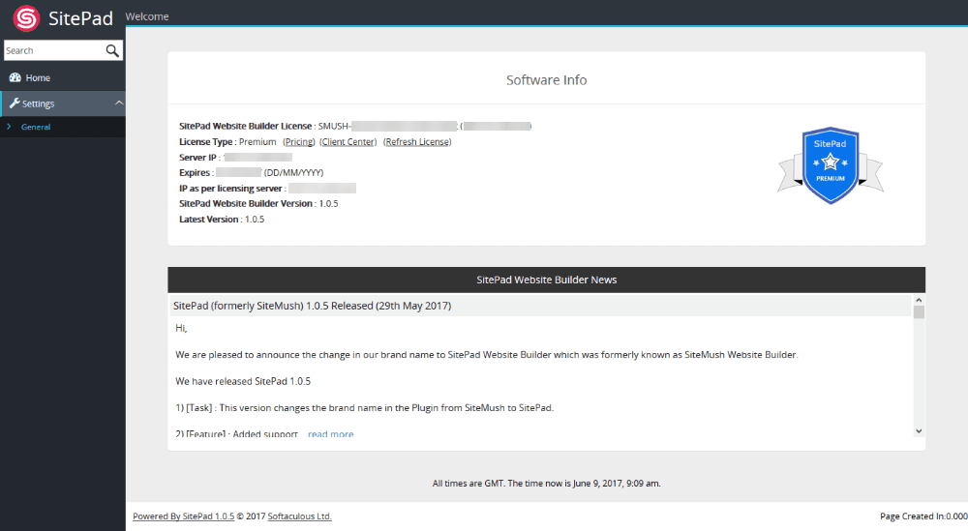Screen dimensions: 968x531
Task: Click 'We have released SitePad 1.0.5' line
Action: pyautogui.click(x=243, y=381)
